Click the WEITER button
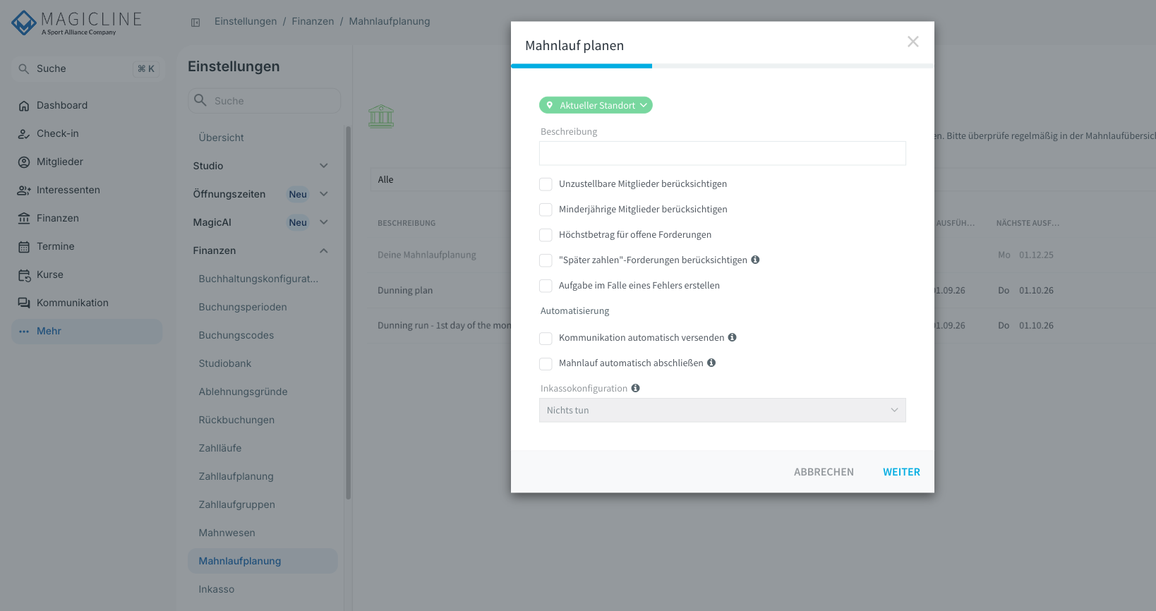This screenshot has width=1156, height=611. coord(901,472)
